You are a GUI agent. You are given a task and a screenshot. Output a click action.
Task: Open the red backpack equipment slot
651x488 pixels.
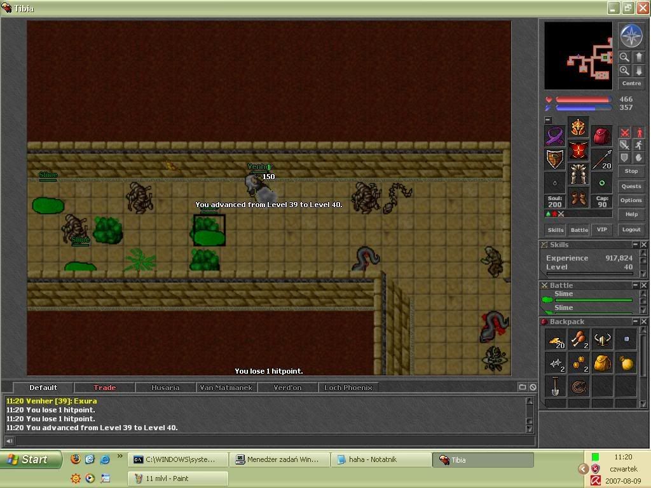(x=601, y=136)
